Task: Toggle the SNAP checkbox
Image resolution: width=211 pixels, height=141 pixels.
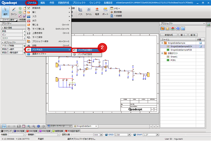Action: click(135, 135)
